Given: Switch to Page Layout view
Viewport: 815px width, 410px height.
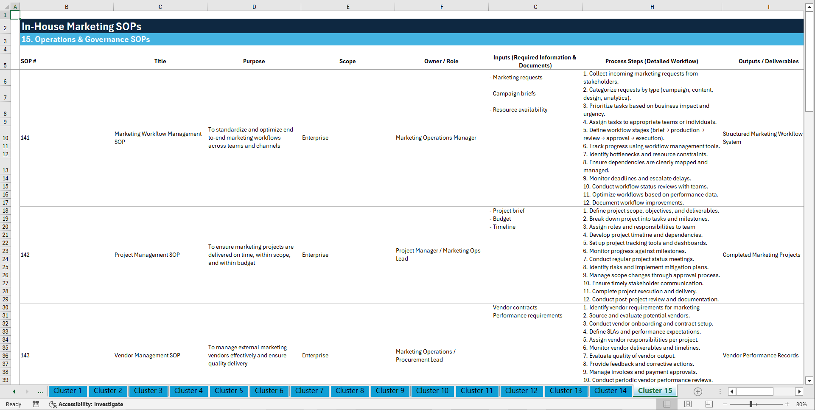Looking at the screenshot, I should coord(688,404).
